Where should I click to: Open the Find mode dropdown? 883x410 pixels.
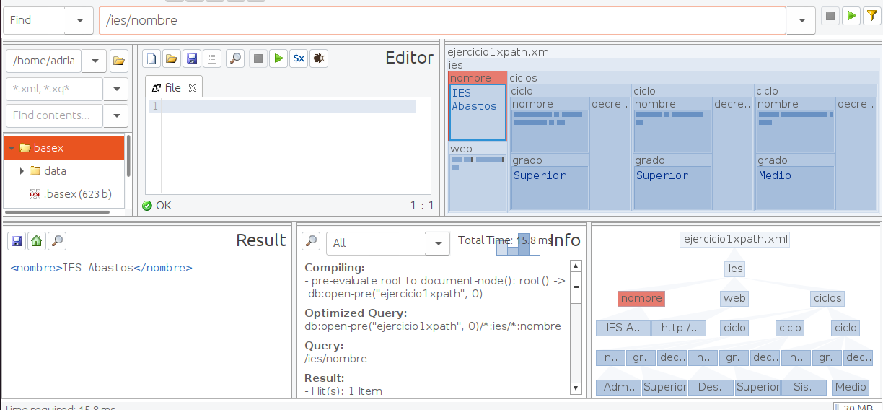[x=79, y=21]
